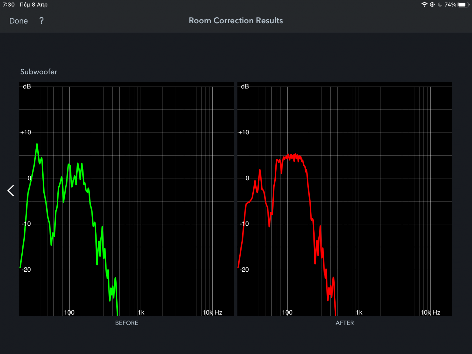Tap the question mark help icon
Viewport: 472px width, 354px height.
pos(41,21)
